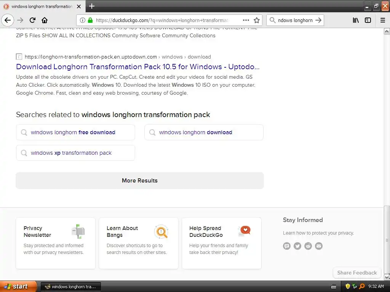Open Download Longhorn Transformation Pack 10.5 result
390x292 pixels.
coord(138,67)
